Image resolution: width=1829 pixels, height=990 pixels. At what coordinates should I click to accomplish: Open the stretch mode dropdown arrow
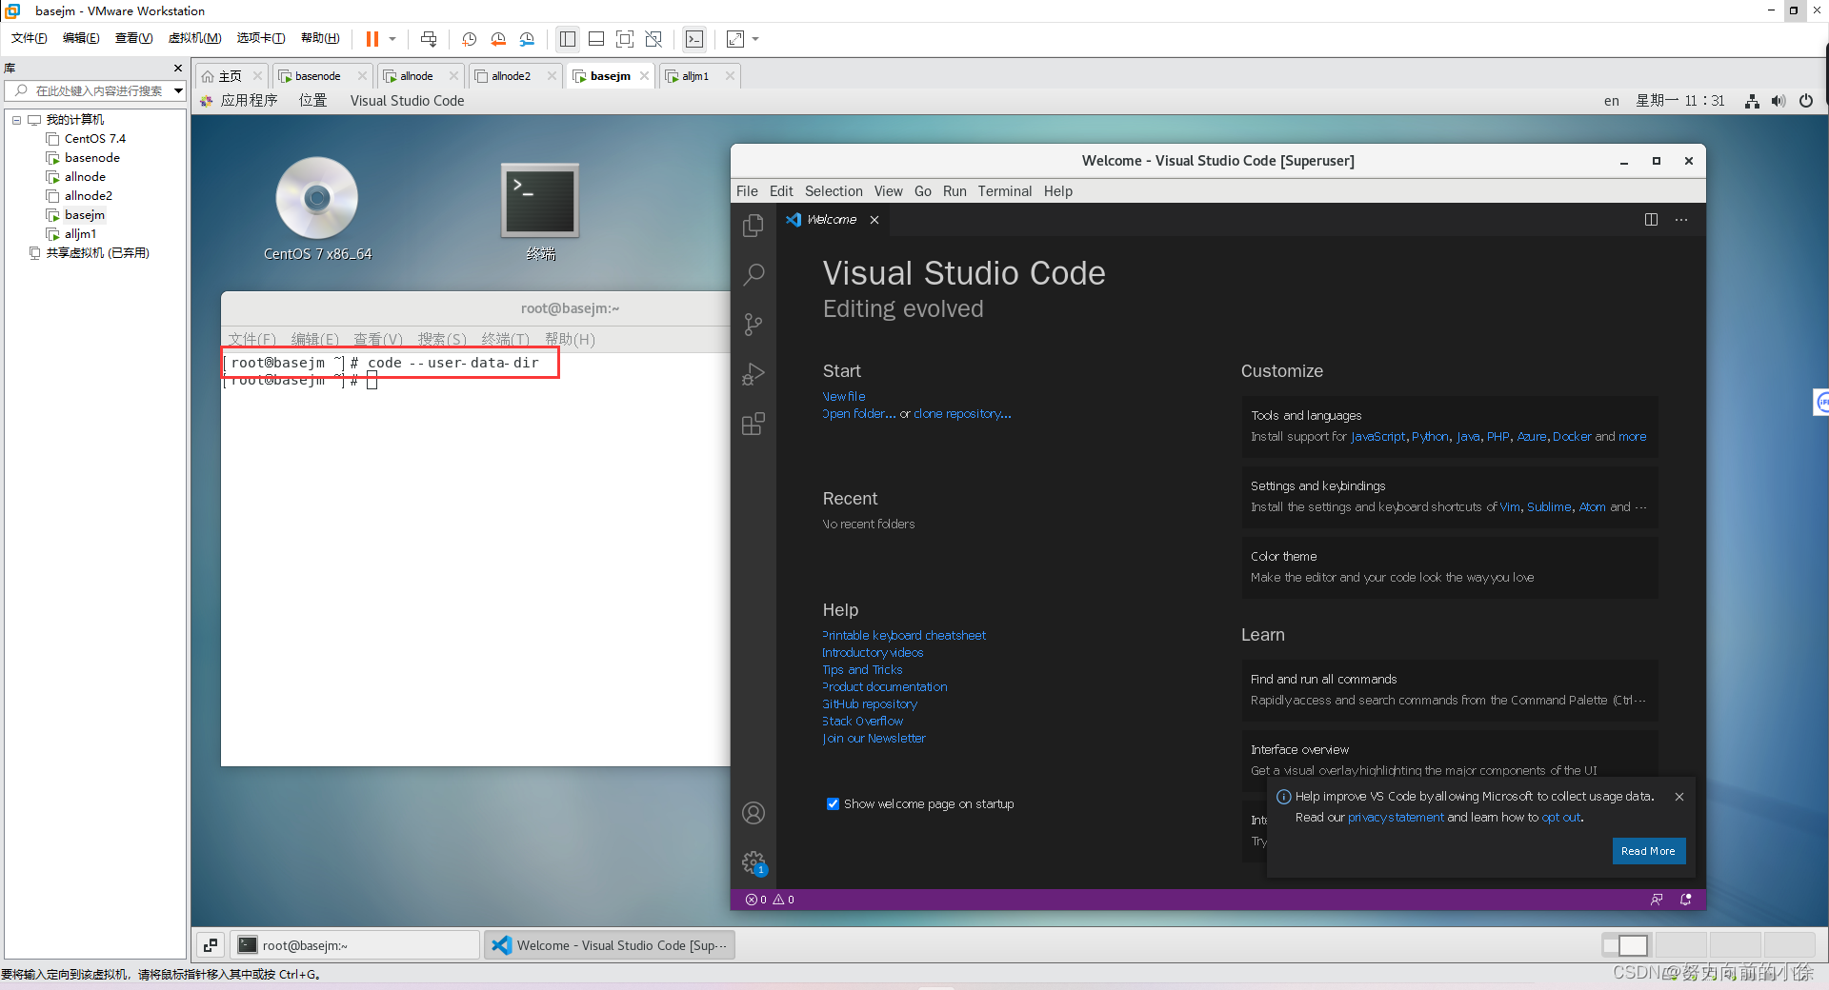point(756,39)
